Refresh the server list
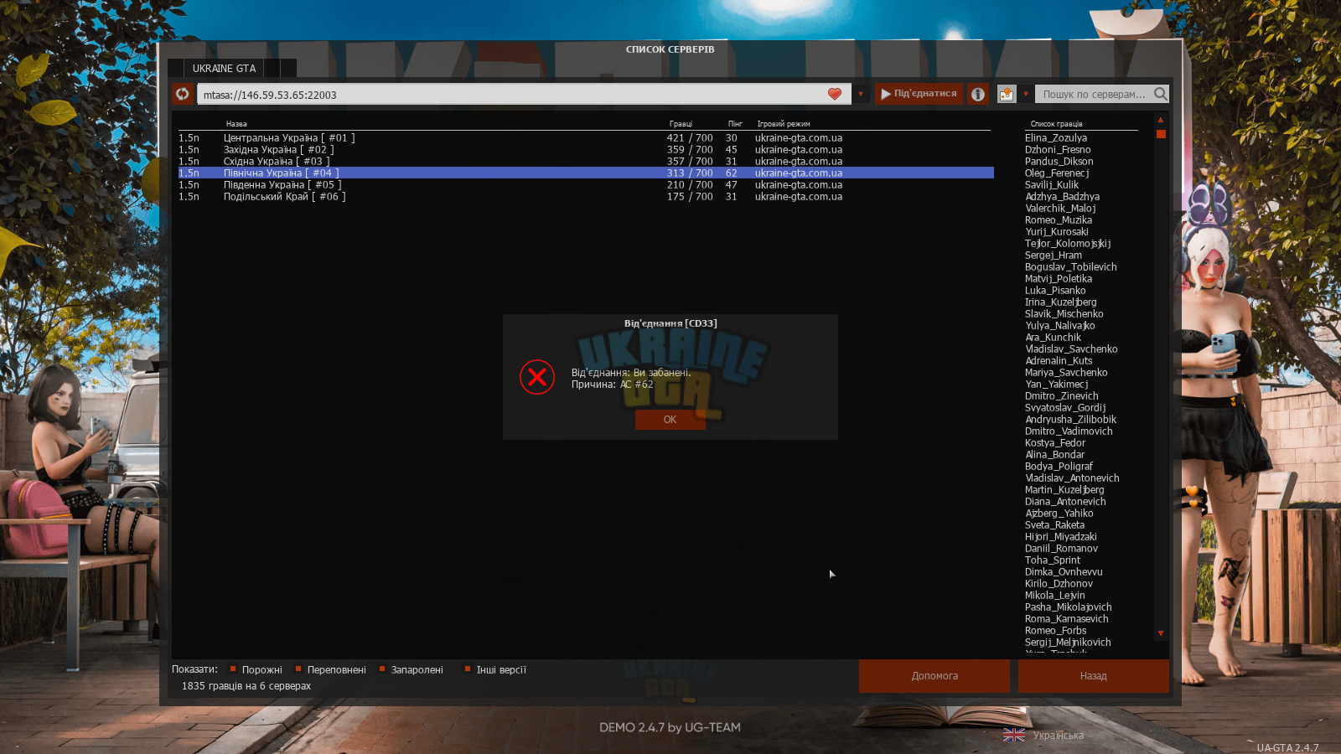The width and height of the screenshot is (1341, 754). point(183,94)
